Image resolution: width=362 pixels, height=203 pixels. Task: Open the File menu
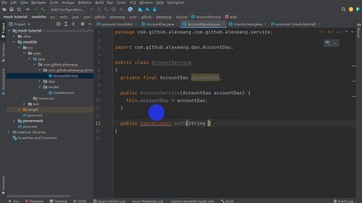tap(4, 2)
